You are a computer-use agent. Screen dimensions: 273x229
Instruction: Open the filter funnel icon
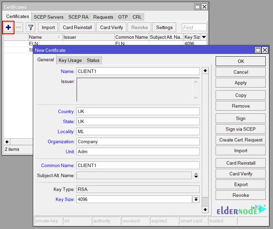coord(31,27)
